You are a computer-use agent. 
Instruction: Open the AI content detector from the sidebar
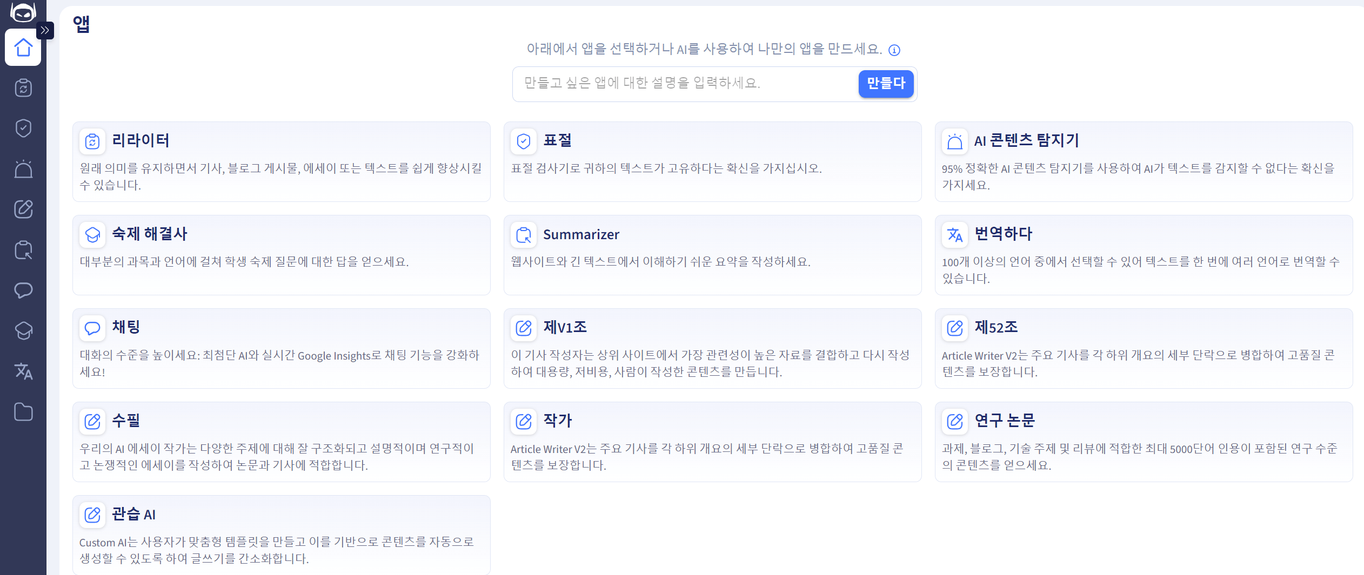(x=23, y=169)
